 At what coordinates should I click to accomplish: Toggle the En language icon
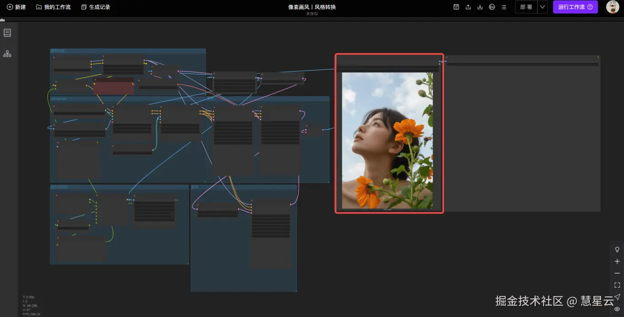(492, 7)
